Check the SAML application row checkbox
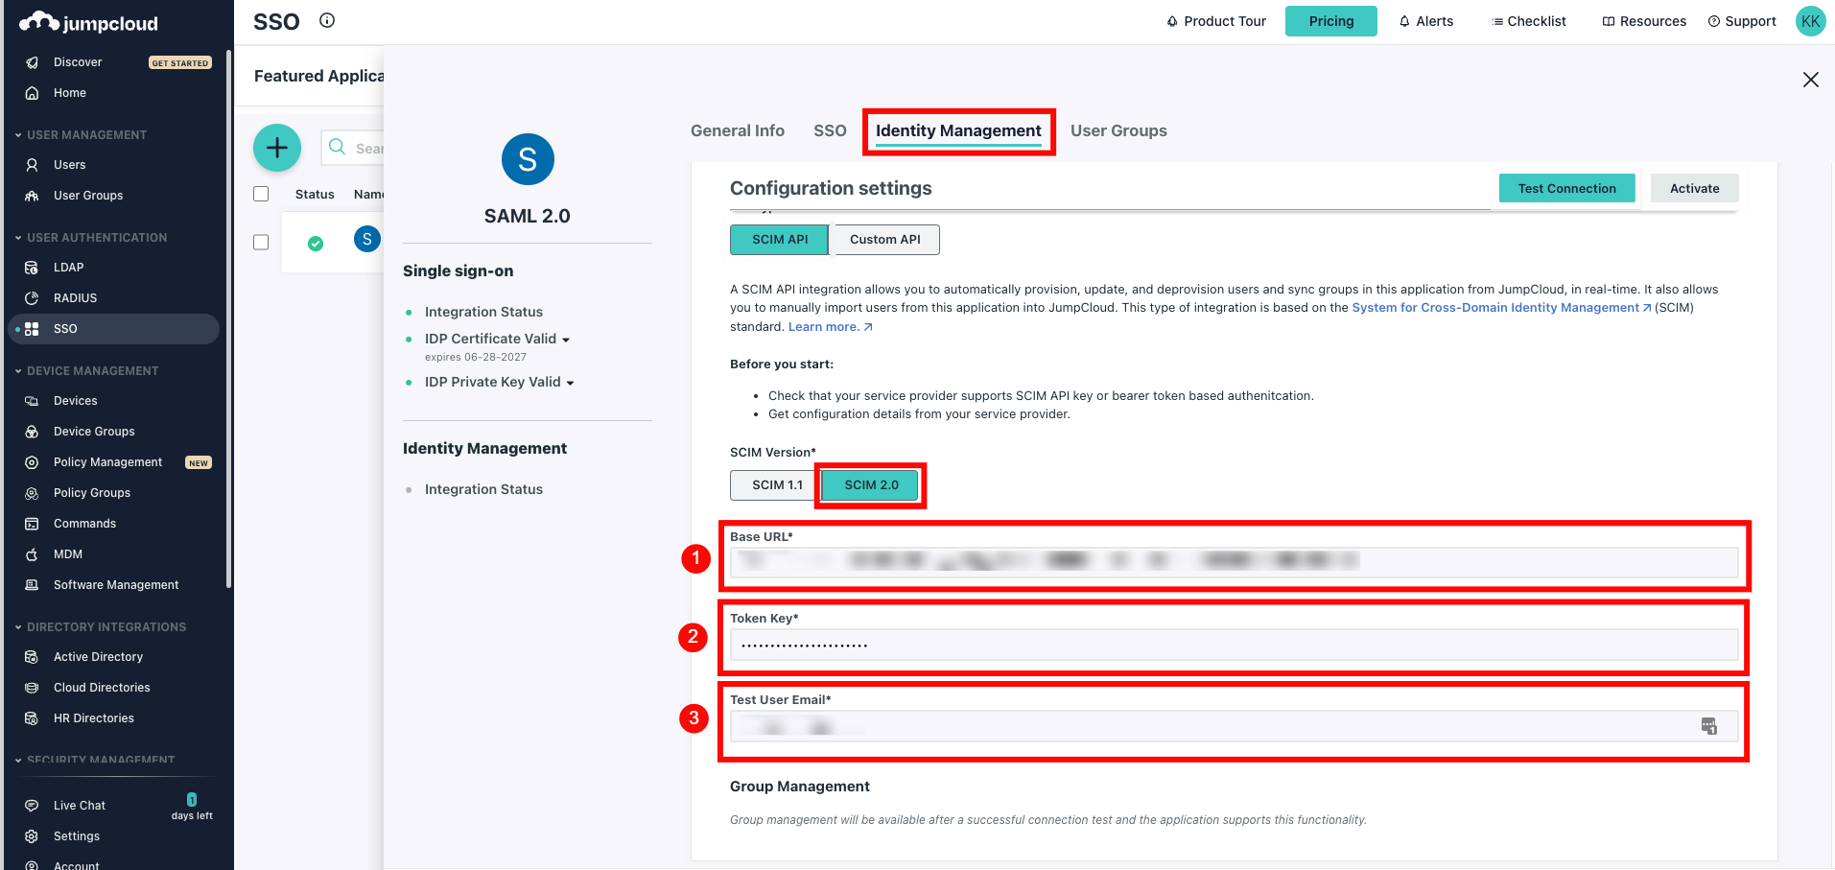The width and height of the screenshot is (1835, 870). (261, 243)
